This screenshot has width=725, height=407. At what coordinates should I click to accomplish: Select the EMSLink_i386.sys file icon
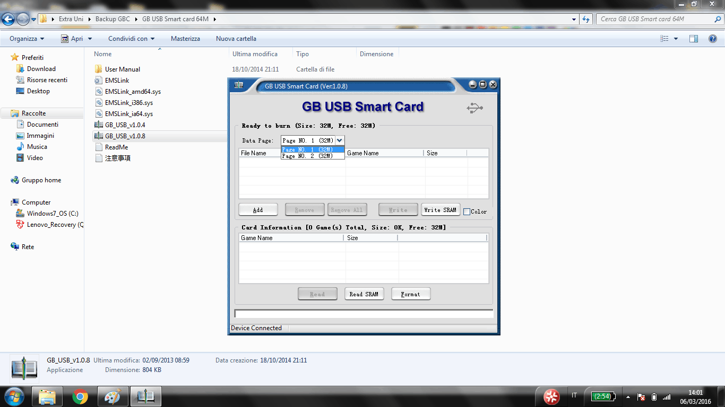99,103
